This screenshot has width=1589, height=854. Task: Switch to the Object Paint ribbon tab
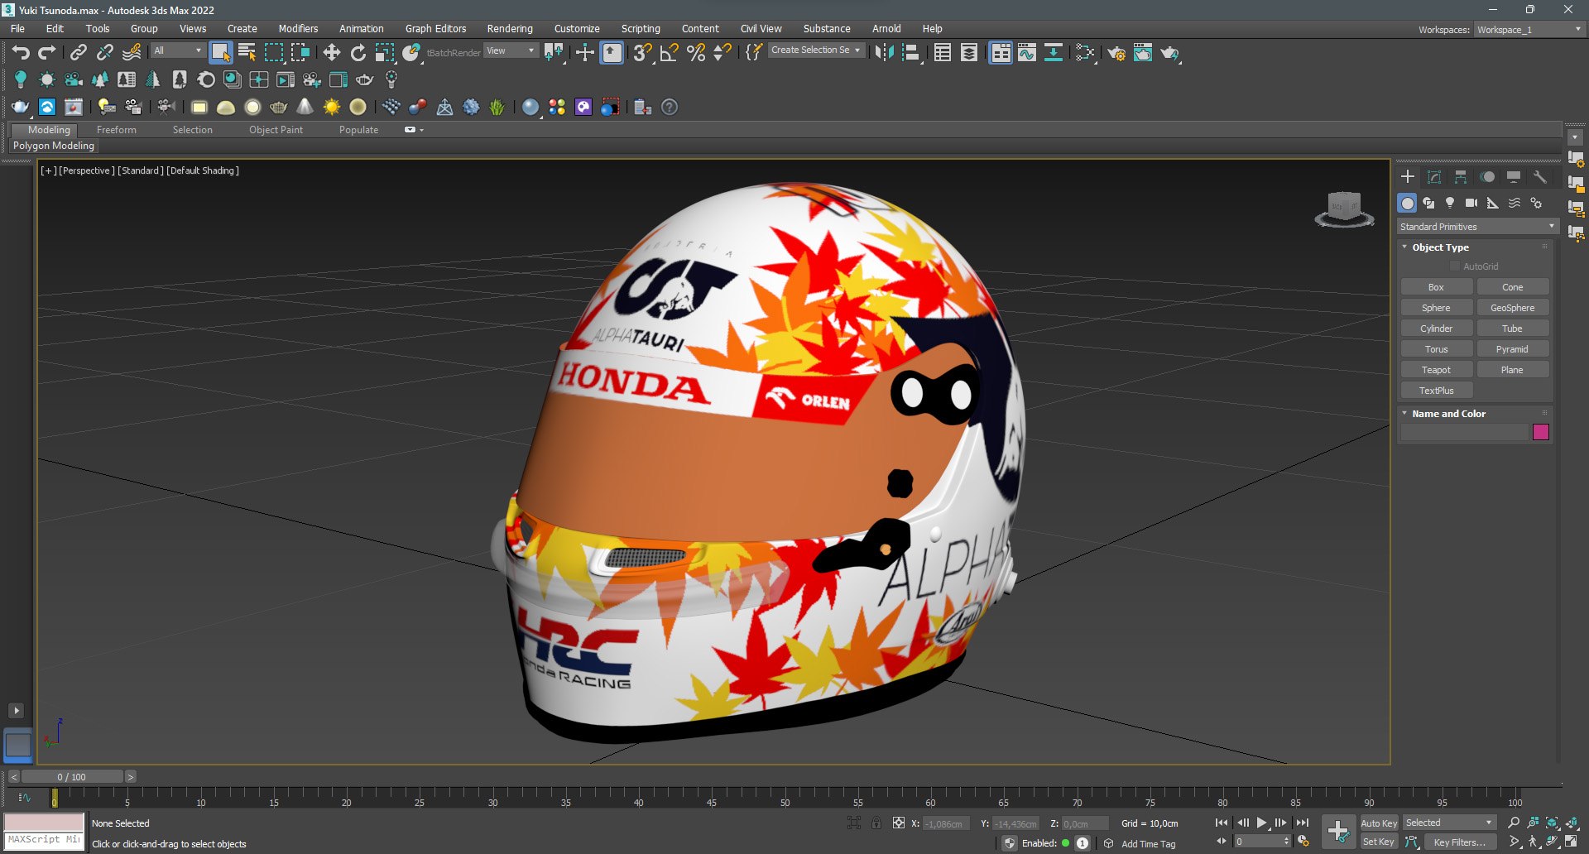(276, 130)
